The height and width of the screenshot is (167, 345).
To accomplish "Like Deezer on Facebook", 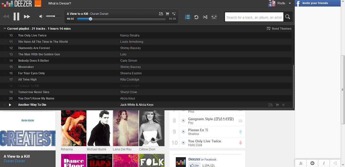I will [194, 165].
